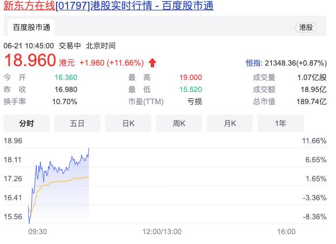Click the 换手率 field label
This screenshot has height=244, width=336.
pyautogui.click(x=15, y=102)
